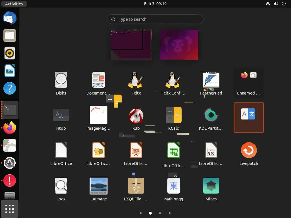The image size is (291, 218).
Task: Launch K3b disc burner
Action: (x=136, y=118)
